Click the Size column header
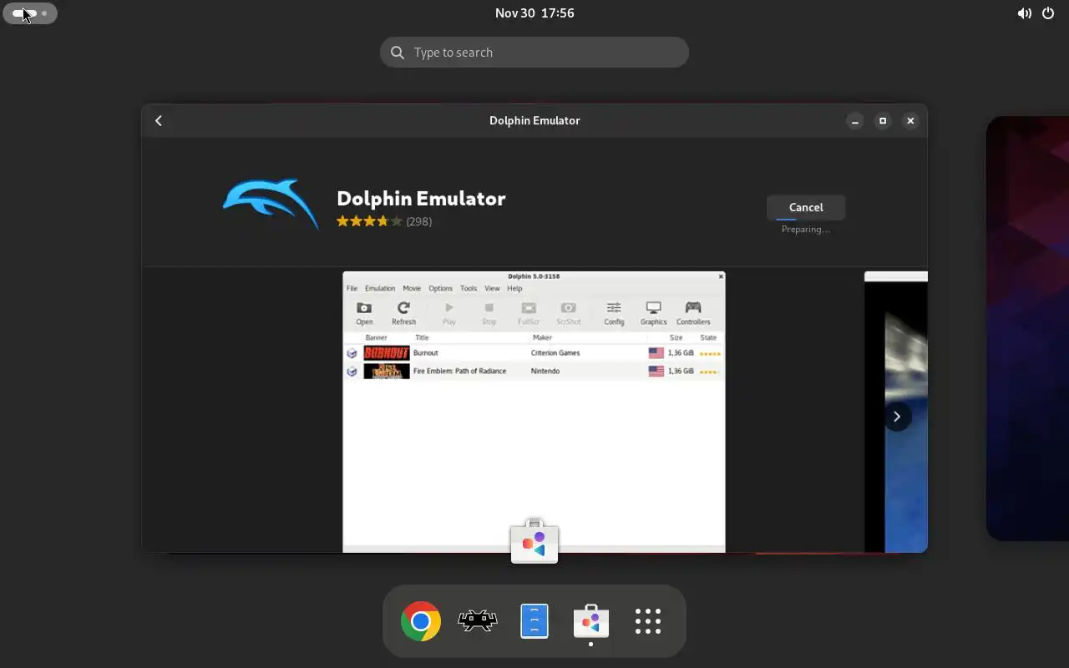The height and width of the screenshot is (668, 1069). click(x=676, y=337)
